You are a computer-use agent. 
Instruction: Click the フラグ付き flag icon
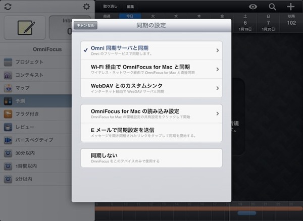[8, 114]
